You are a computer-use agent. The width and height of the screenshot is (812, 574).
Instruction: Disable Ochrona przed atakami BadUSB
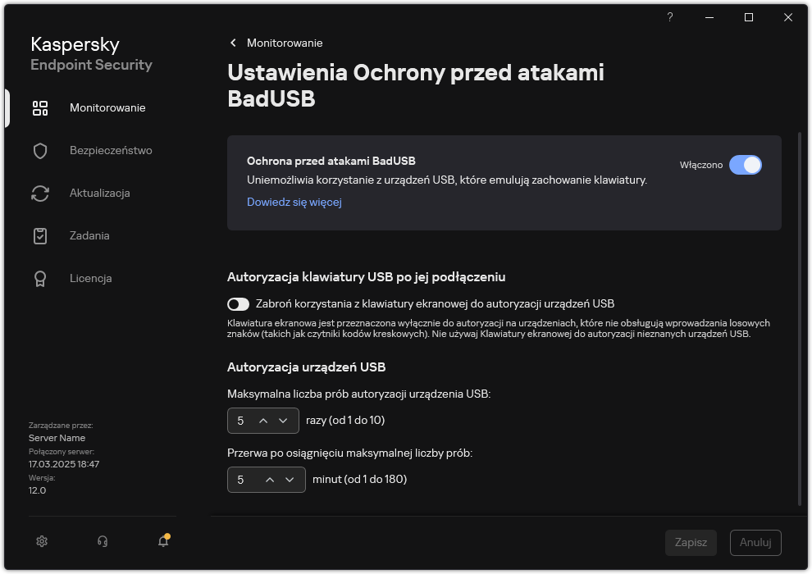747,165
